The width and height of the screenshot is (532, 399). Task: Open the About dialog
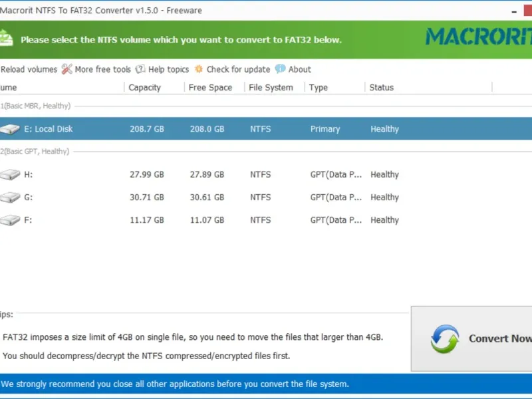300,70
